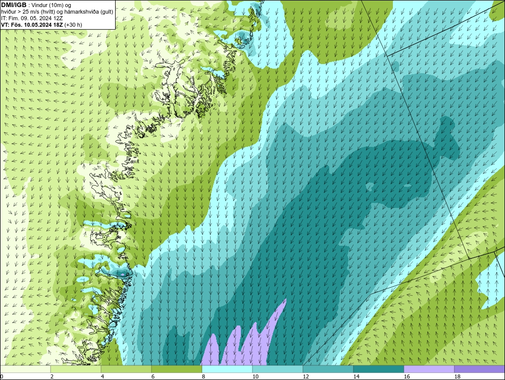Click the 12-14 m/s teal legend swatch
Screen dimensions: 505x380
tap(328, 369)
